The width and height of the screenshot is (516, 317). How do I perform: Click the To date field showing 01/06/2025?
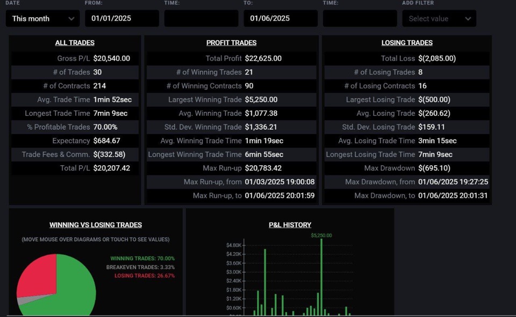point(281,18)
